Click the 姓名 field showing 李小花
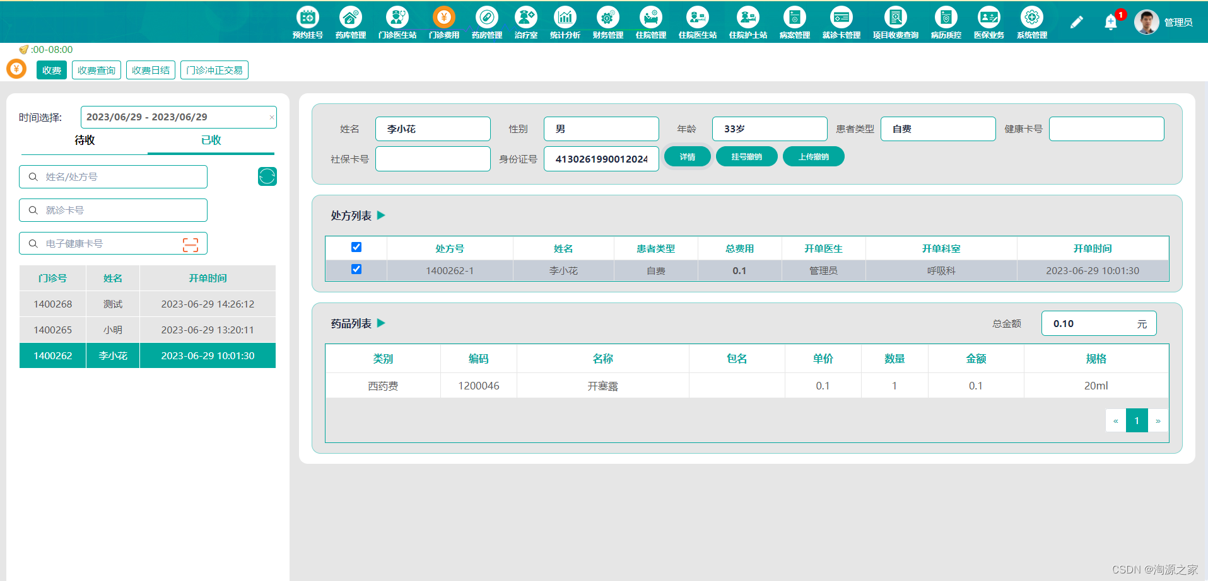The image size is (1208, 581). click(x=433, y=129)
